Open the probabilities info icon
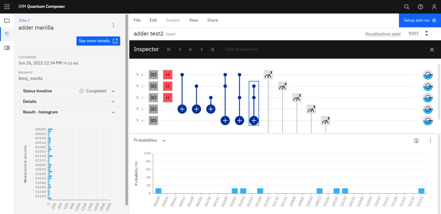The height and width of the screenshot is (214, 441). coord(416,141)
